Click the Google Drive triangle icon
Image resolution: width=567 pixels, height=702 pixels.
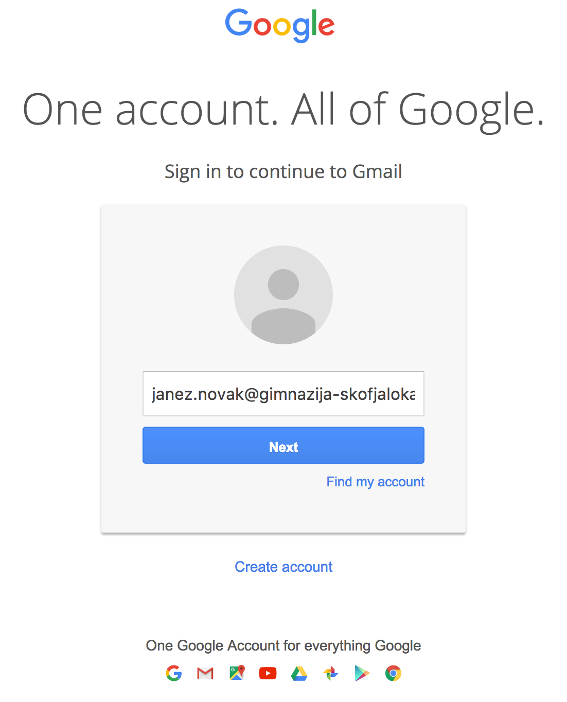tap(299, 674)
